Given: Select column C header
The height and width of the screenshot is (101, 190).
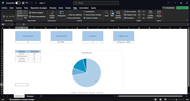Looking at the screenshot, I should point(34,28).
